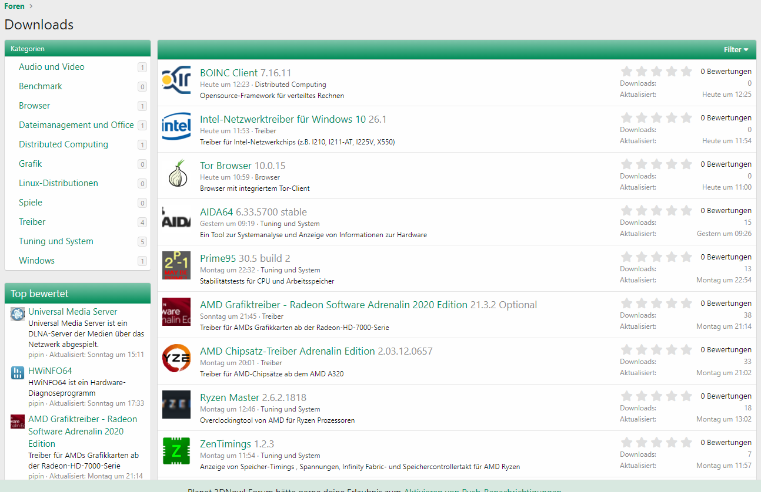Open HWiNFO64 link in Top bewertet
Viewport: 761px width, 492px height.
[50, 371]
